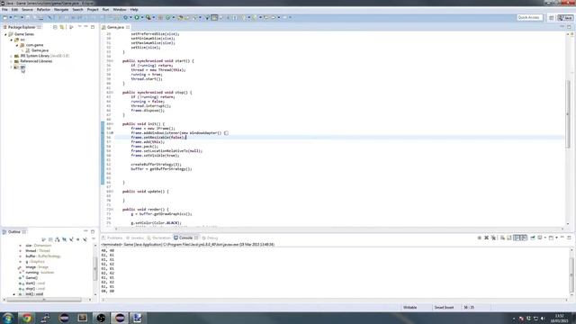Open Debug button dropdown arrow

[130, 18]
